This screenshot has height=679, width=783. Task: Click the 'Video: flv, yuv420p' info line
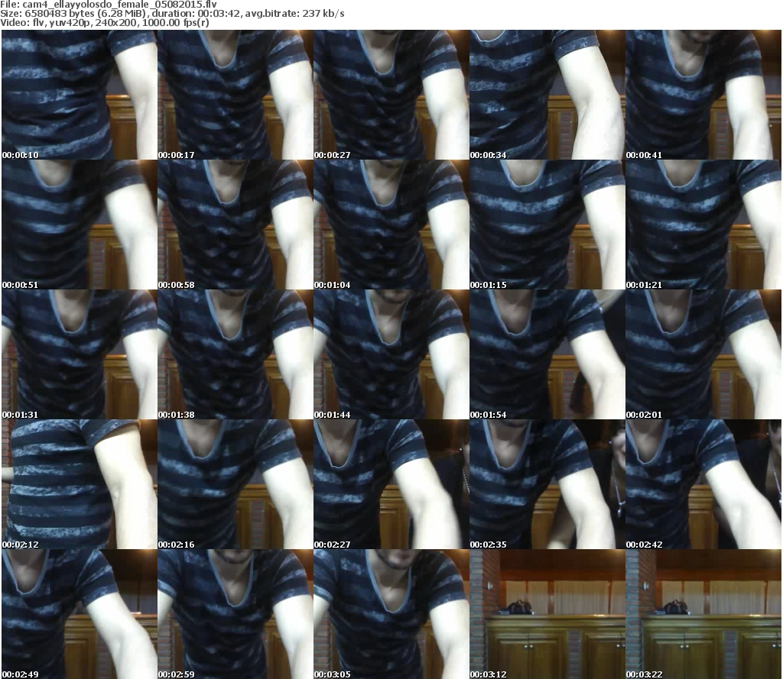pos(104,22)
